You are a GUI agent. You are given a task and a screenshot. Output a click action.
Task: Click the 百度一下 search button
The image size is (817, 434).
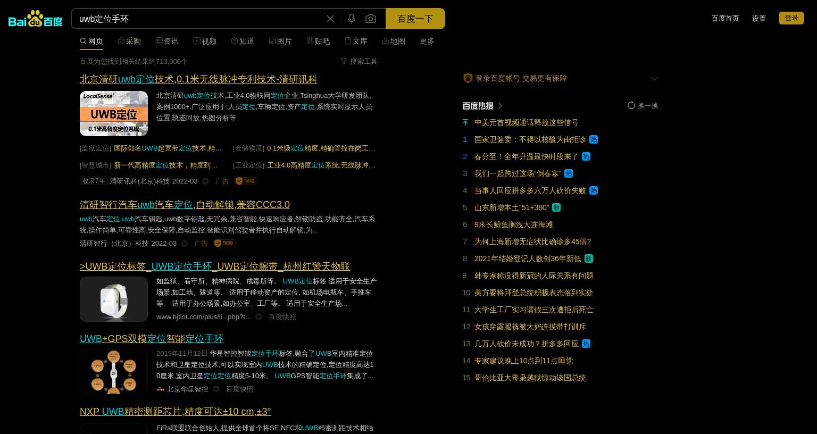coord(415,19)
